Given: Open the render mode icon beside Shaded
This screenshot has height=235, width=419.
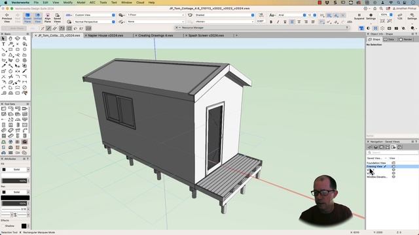Looking at the screenshot, I should point(190,15).
